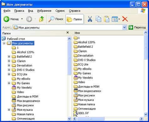This screenshot has width=149, height=122.
Task: Click file list horizontal scroll right arrow
Action: point(141,119)
